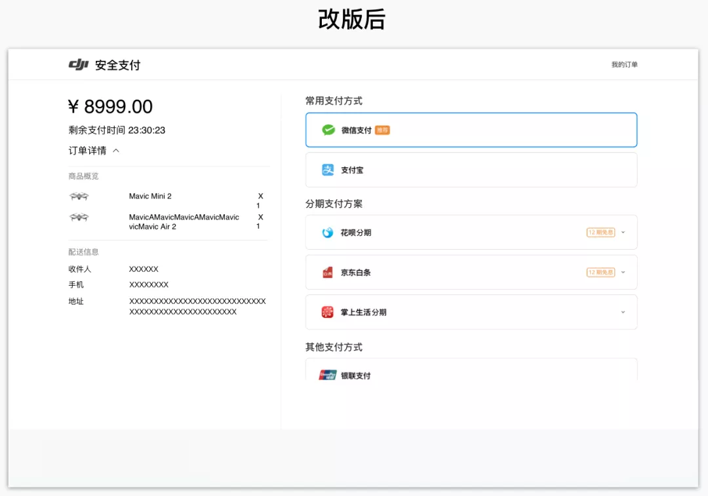Select the WeChat Pay green icon
This screenshot has height=496, width=708.
click(x=328, y=130)
